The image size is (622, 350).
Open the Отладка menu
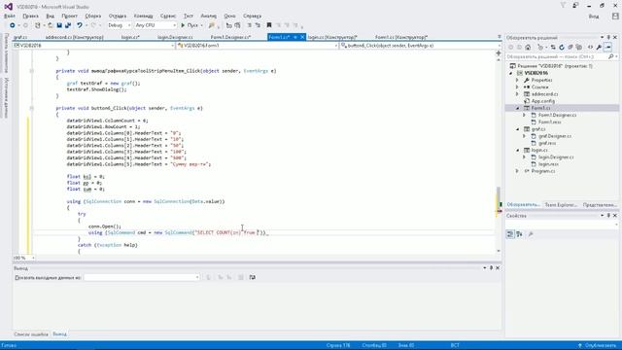click(118, 16)
